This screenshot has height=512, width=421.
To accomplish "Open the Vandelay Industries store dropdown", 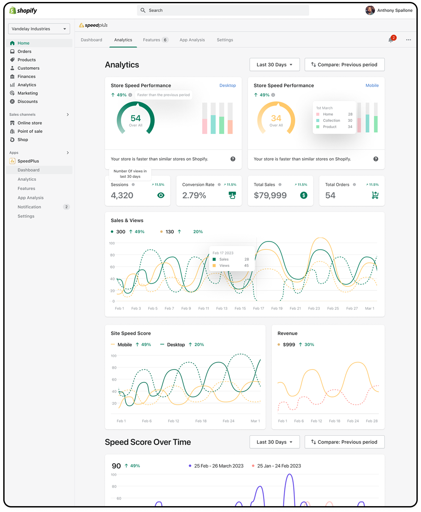I will [39, 29].
